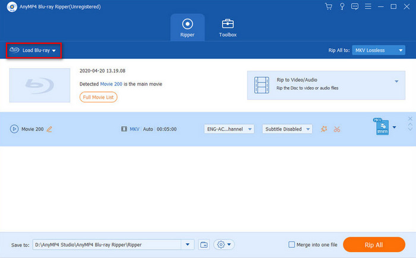Maximize the AnyMP4 window

[x=393, y=7]
